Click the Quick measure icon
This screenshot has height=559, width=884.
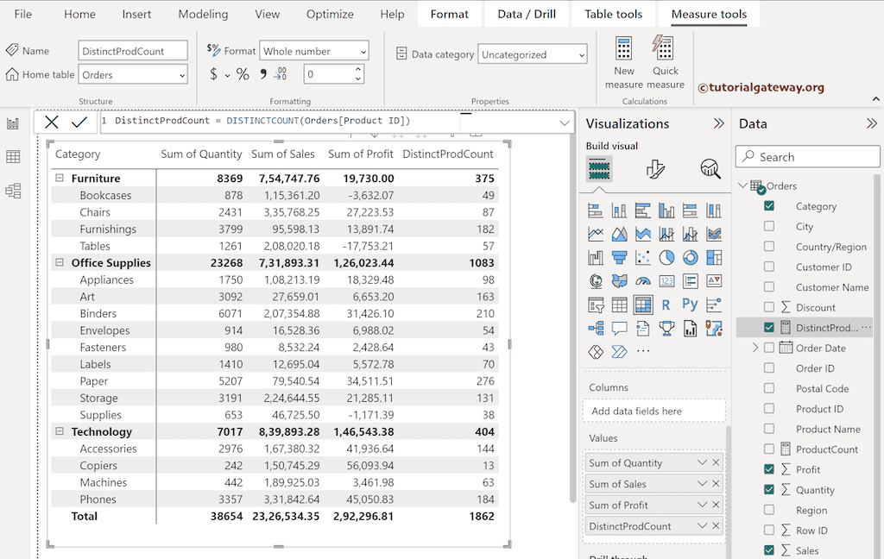click(663, 59)
